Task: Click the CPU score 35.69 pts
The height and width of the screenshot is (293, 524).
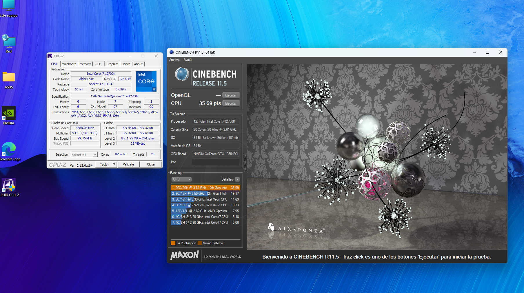Action: tap(210, 103)
